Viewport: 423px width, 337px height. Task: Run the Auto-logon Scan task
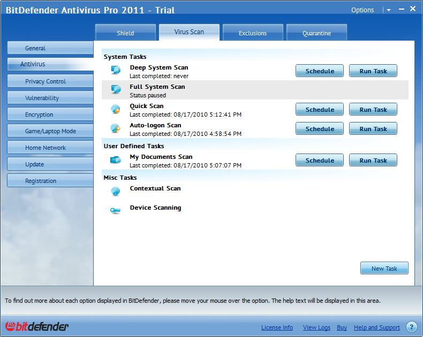373,128
